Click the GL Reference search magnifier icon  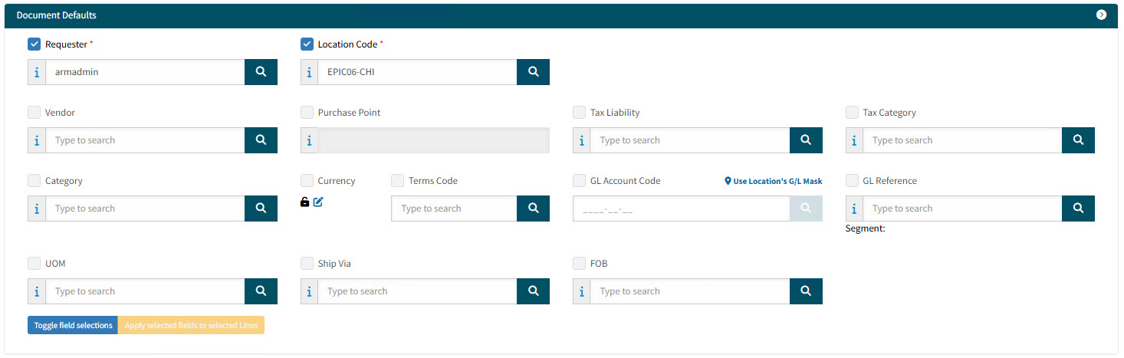[x=1078, y=209]
